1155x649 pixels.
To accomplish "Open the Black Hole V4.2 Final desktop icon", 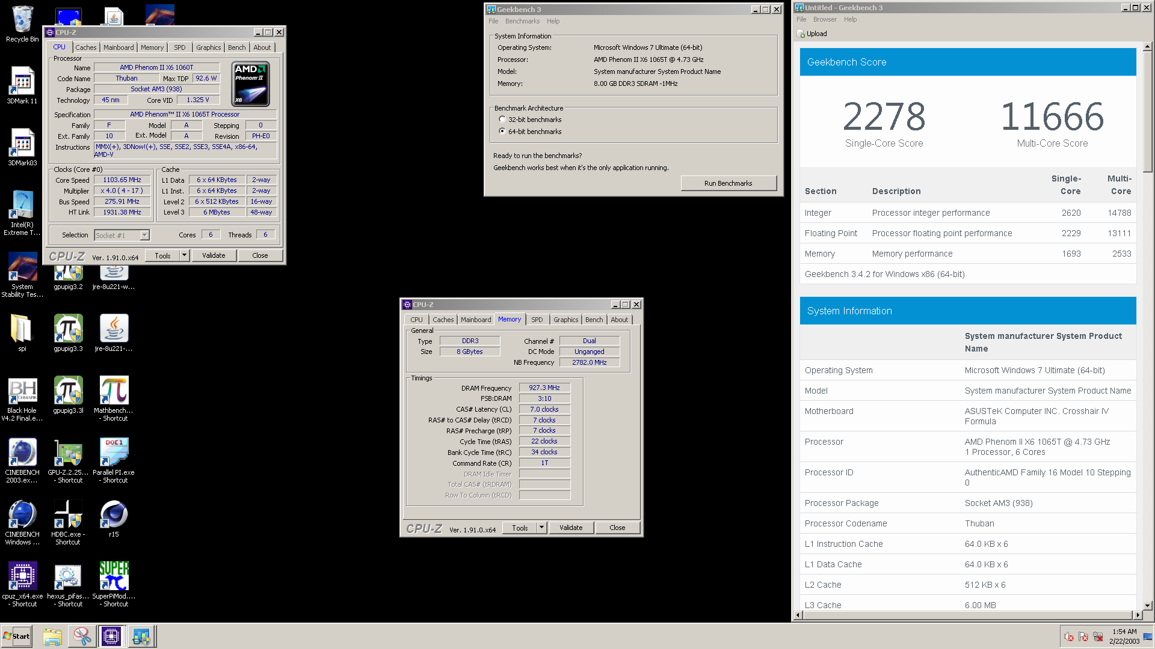I will (22, 399).
